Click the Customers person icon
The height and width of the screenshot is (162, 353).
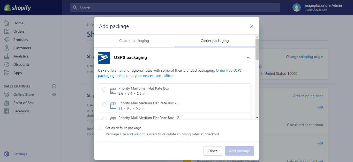[x=7, y=48]
